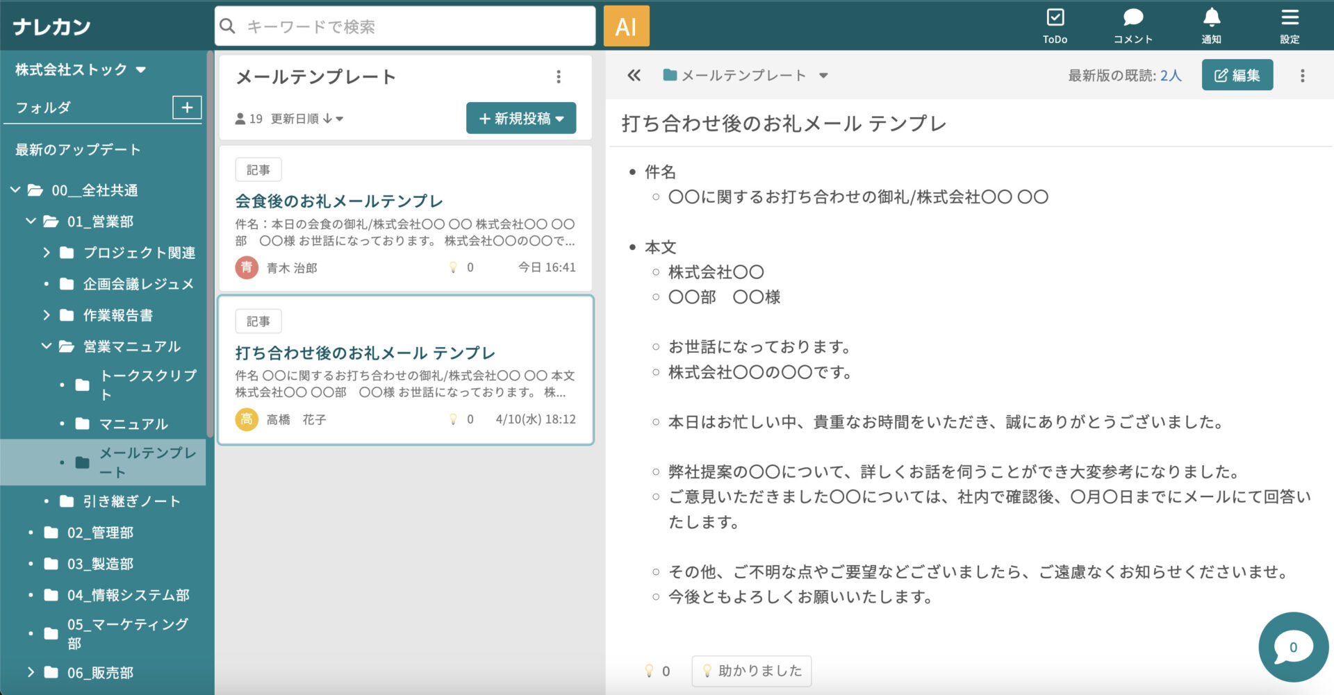Click lightbulb count below the article
The width and height of the screenshot is (1334, 695).
click(657, 671)
